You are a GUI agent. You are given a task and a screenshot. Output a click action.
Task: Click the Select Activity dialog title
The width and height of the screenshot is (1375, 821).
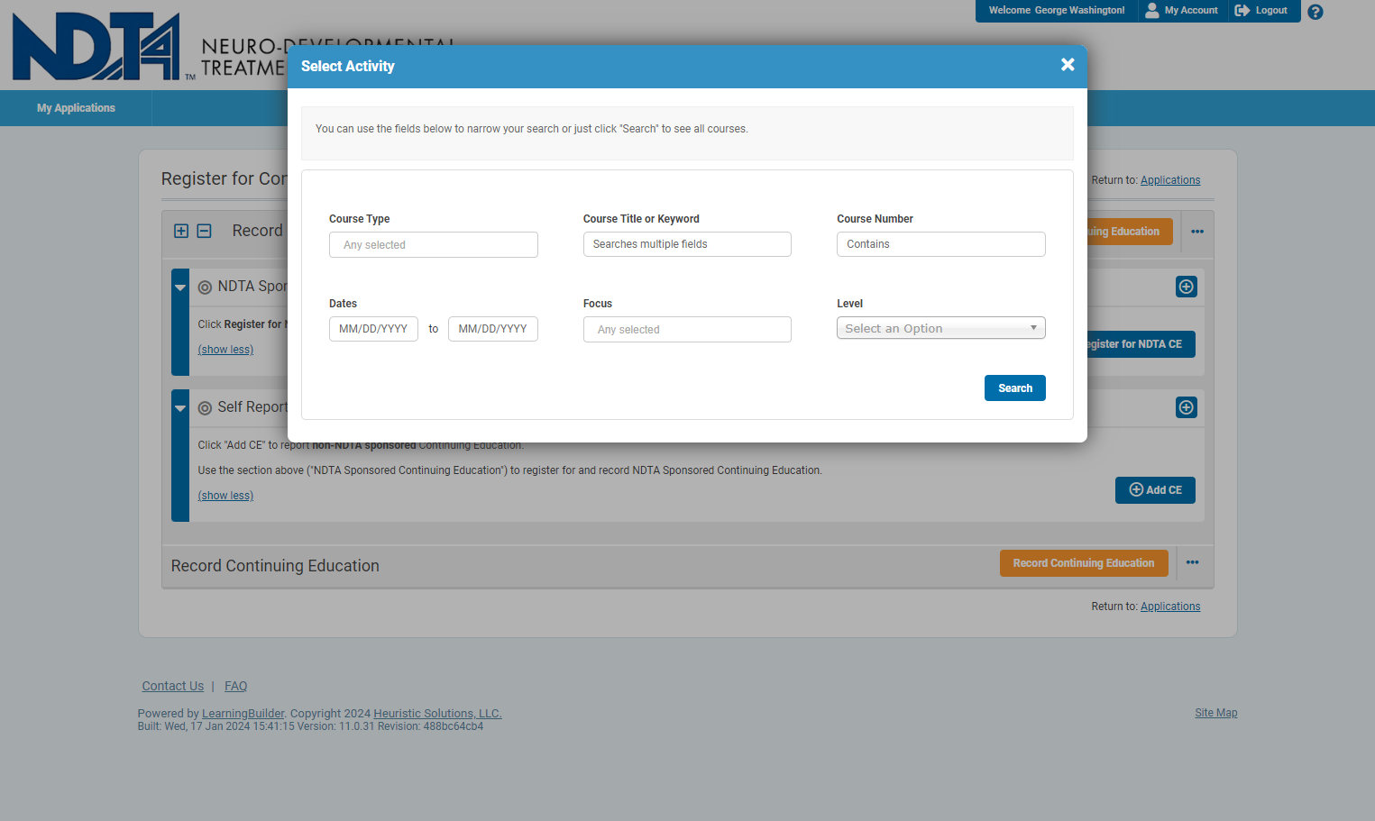pyautogui.click(x=347, y=66)
